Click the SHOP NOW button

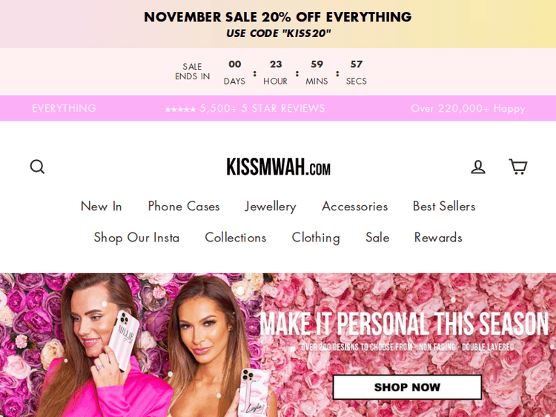coord(407,387)
